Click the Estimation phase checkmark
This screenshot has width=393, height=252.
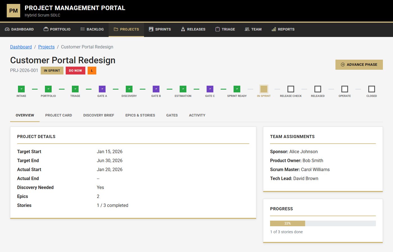click(x=183, y=89)
